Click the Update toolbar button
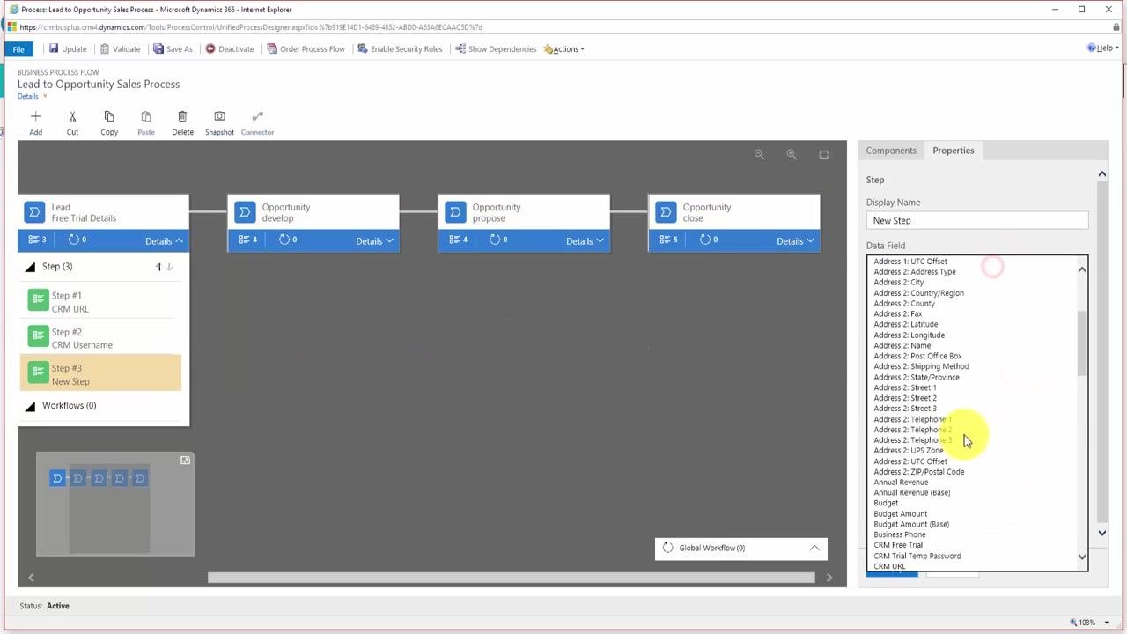The image size is (1127, 634). pos(68,49)
